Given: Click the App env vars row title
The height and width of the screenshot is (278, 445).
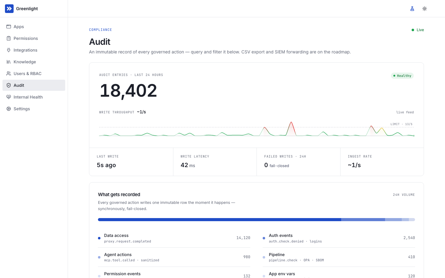Looking at the screenshot, I should pos(282,274).
